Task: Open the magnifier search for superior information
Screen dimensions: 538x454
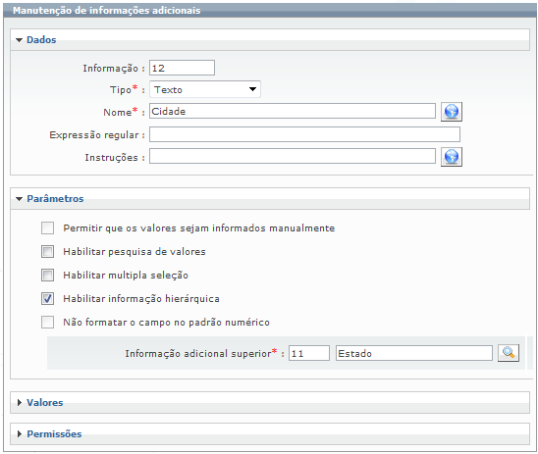Action: [x=509, y=353]
